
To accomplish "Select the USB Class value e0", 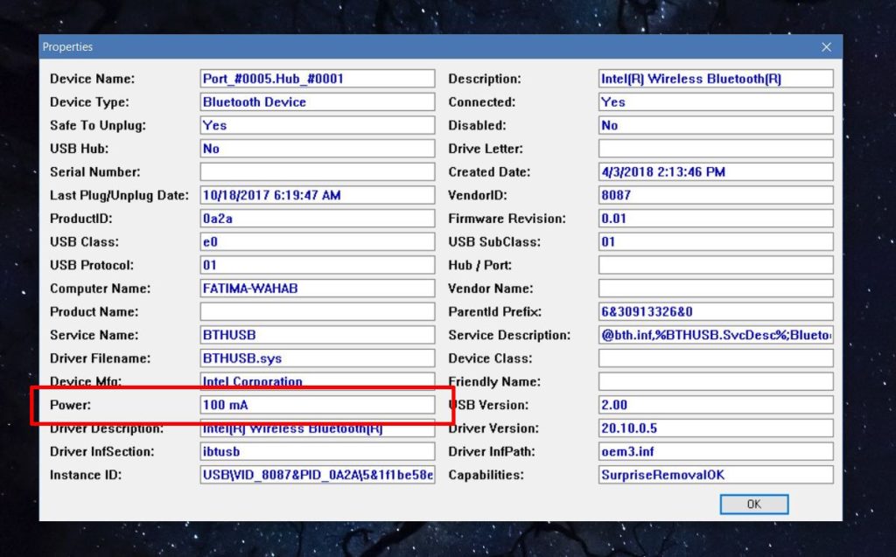I will tap(315, 241).
